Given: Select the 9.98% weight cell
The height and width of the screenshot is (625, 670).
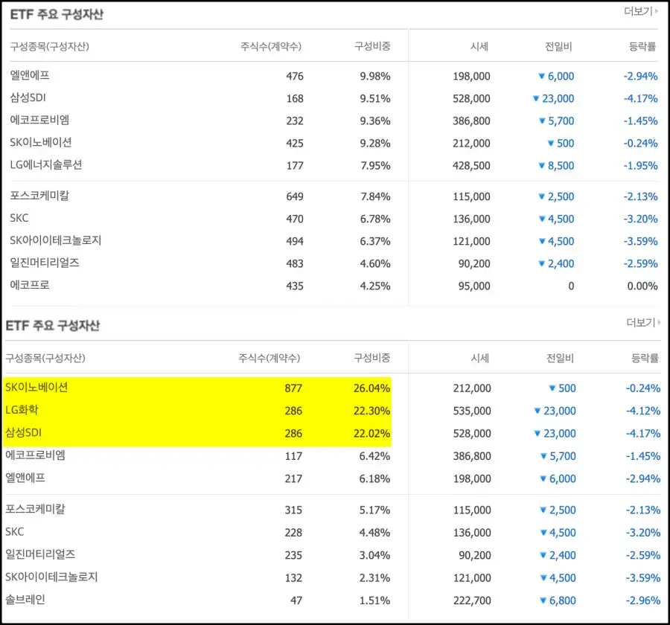Looking at the screenshot, I should 375,77.
